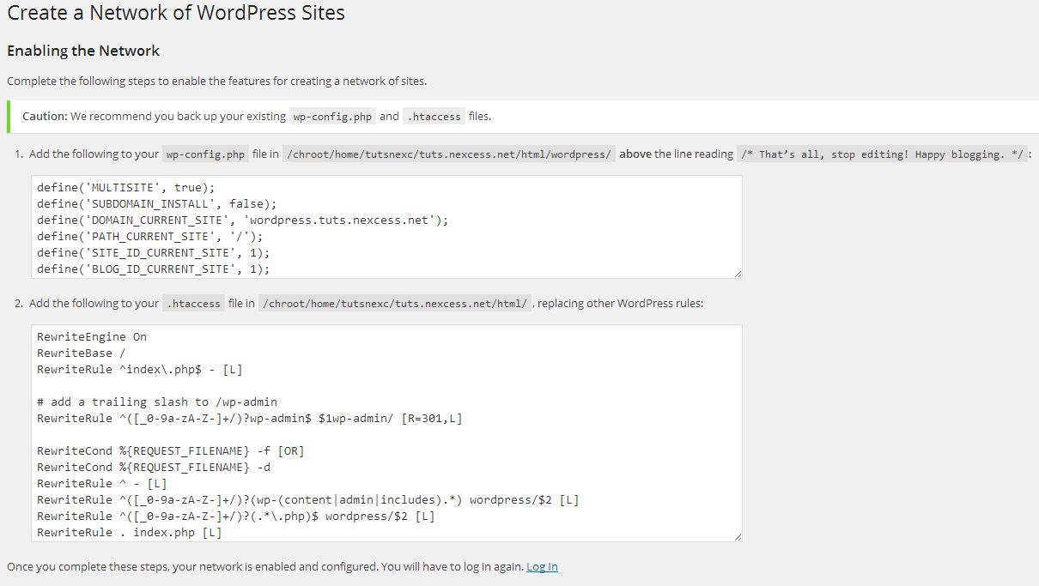Click the "Create a Network of WordPress Sites" heading

pyautogui.click(x=176, y=13)
